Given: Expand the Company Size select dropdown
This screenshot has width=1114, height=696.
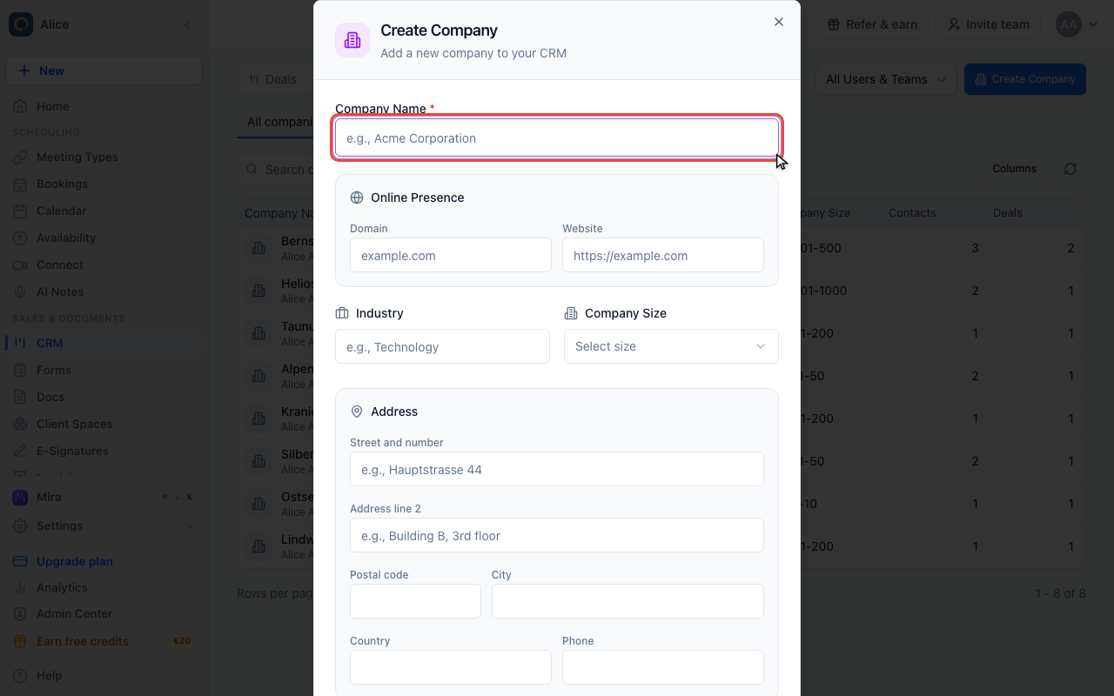Looking at the screenshot, I should (671, 346).
